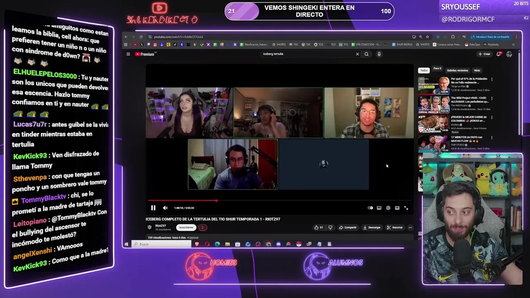Open the PokeType bookmark
This screenshot has width=530, height=298.
pyautogui.click(x=472, y=44)
